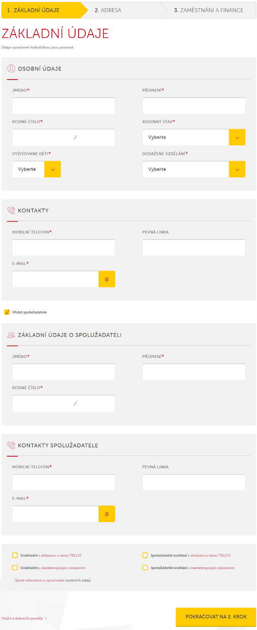Expand the Vyživované děti dropdown
Viewport: 257px width, 630px height.
pos(37,169)
